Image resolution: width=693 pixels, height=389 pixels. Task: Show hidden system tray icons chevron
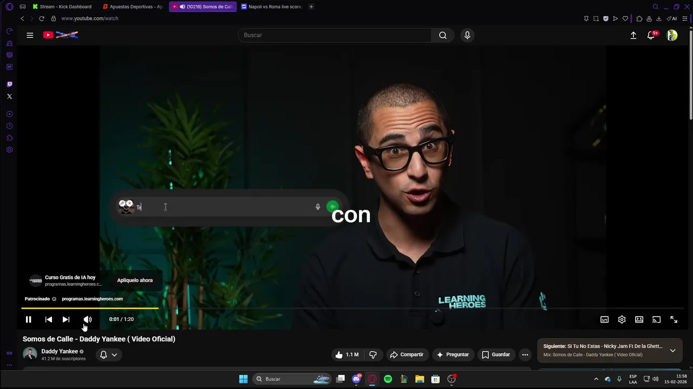596,379
